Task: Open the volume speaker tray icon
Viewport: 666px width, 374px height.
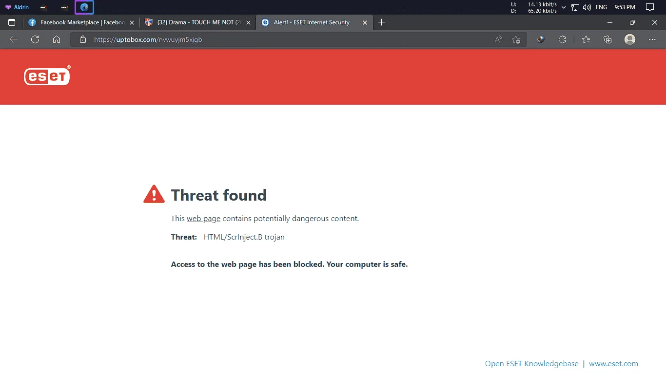Action: 587,7
